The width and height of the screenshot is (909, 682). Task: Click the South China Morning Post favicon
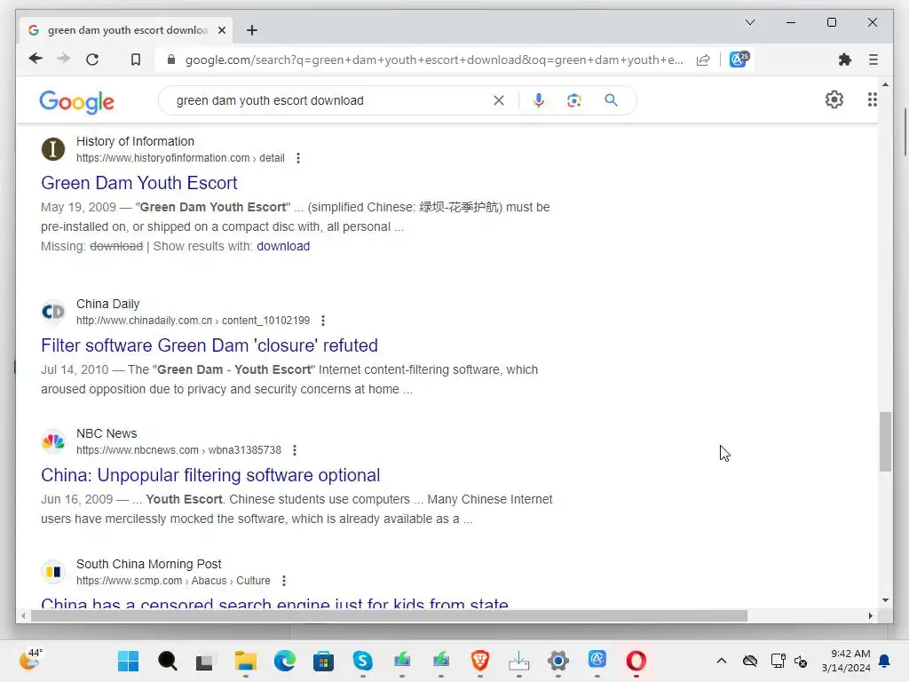click(52, 572)
